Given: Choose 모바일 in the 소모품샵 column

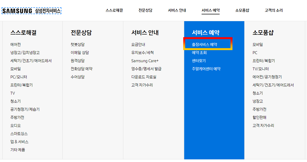Looking at the screenshot, I should (x=258, y=44).
